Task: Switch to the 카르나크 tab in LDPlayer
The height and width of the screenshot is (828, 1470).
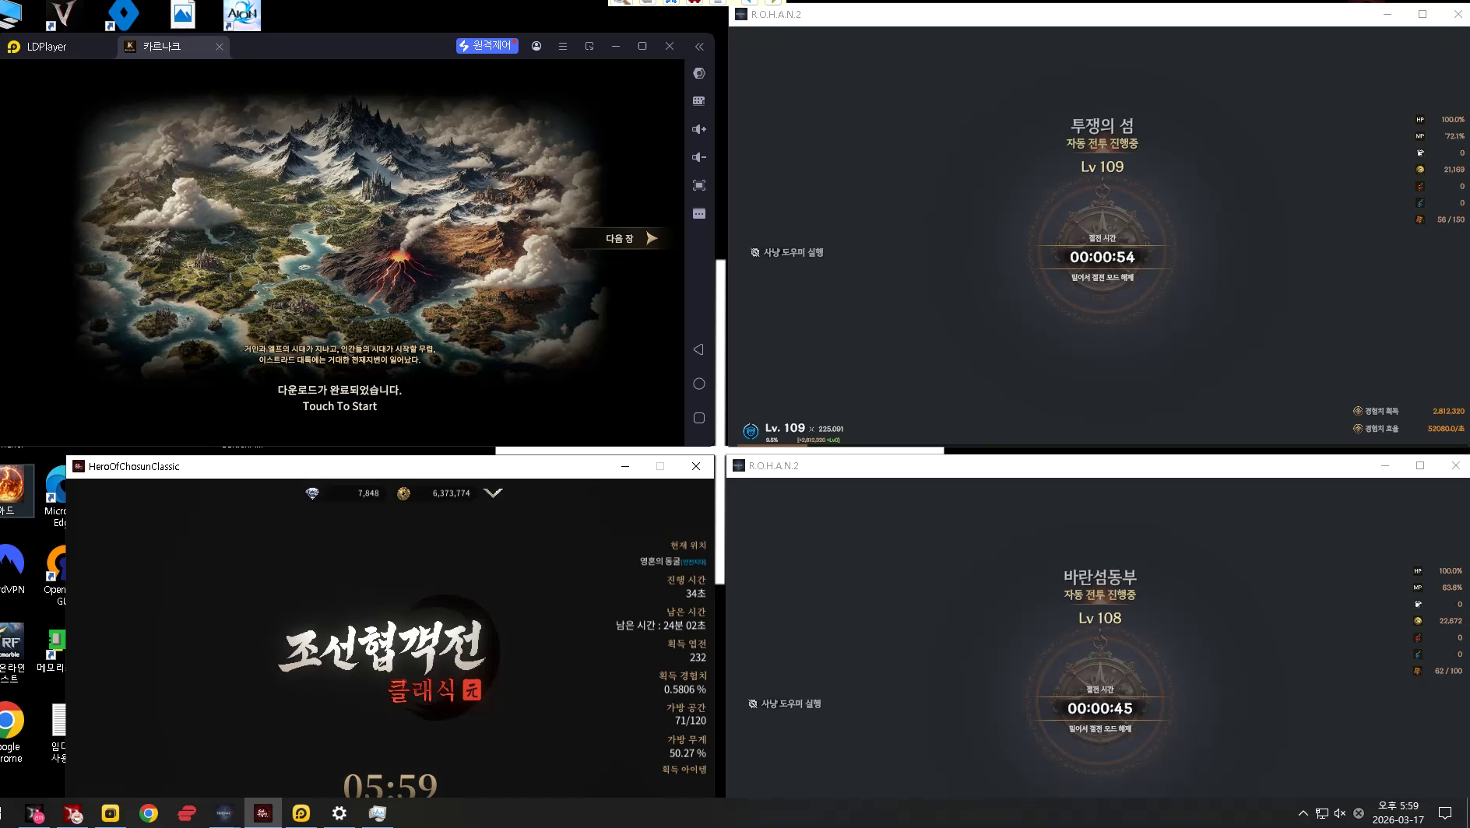Action: (x=163, y=47)
